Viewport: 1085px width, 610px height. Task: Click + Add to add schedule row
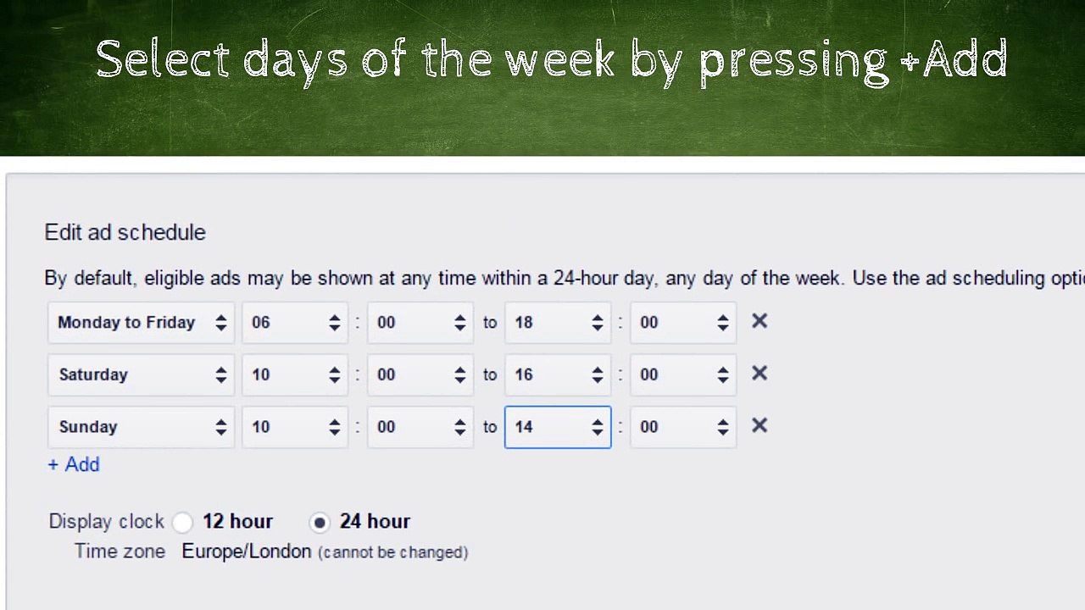point(74,464)
